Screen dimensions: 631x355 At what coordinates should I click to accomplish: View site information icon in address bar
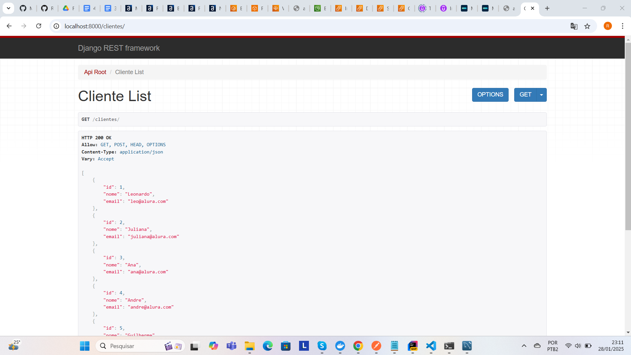pos(57,26)
